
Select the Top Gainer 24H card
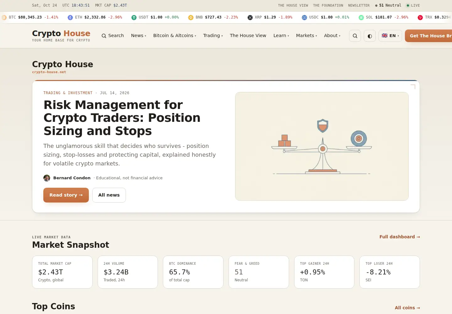coord(324,272)
